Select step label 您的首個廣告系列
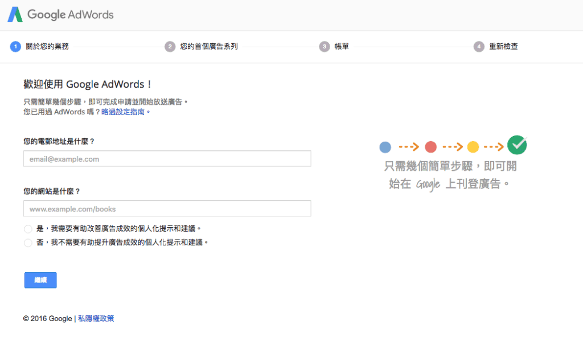583x341 pixels. pyautogui.click(x=209, y=47)
